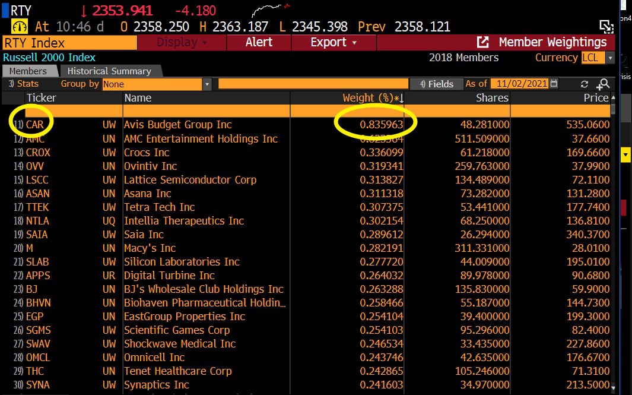Screen dimensions: 632x395
Task: Select the EGP ticker
Action: pos(34,317)
